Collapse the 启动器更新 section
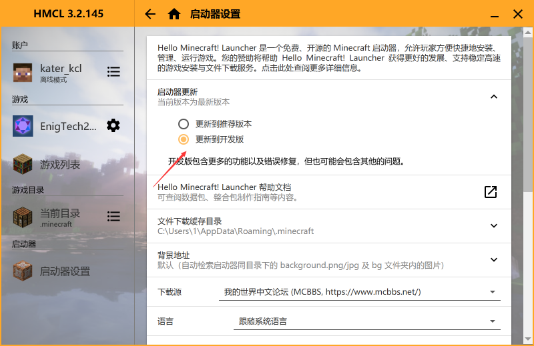The image size is (534, 346). point(494,97)
